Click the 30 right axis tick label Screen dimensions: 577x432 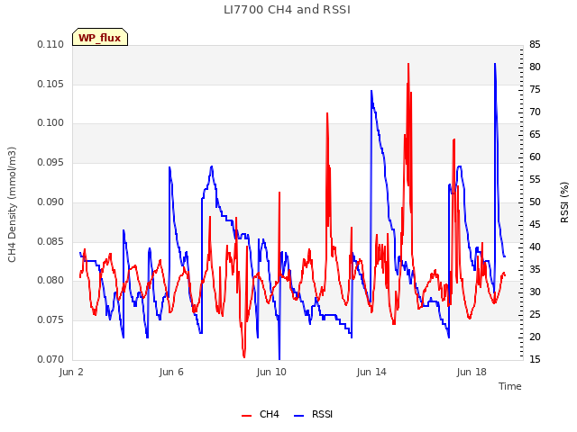(535, 292)
